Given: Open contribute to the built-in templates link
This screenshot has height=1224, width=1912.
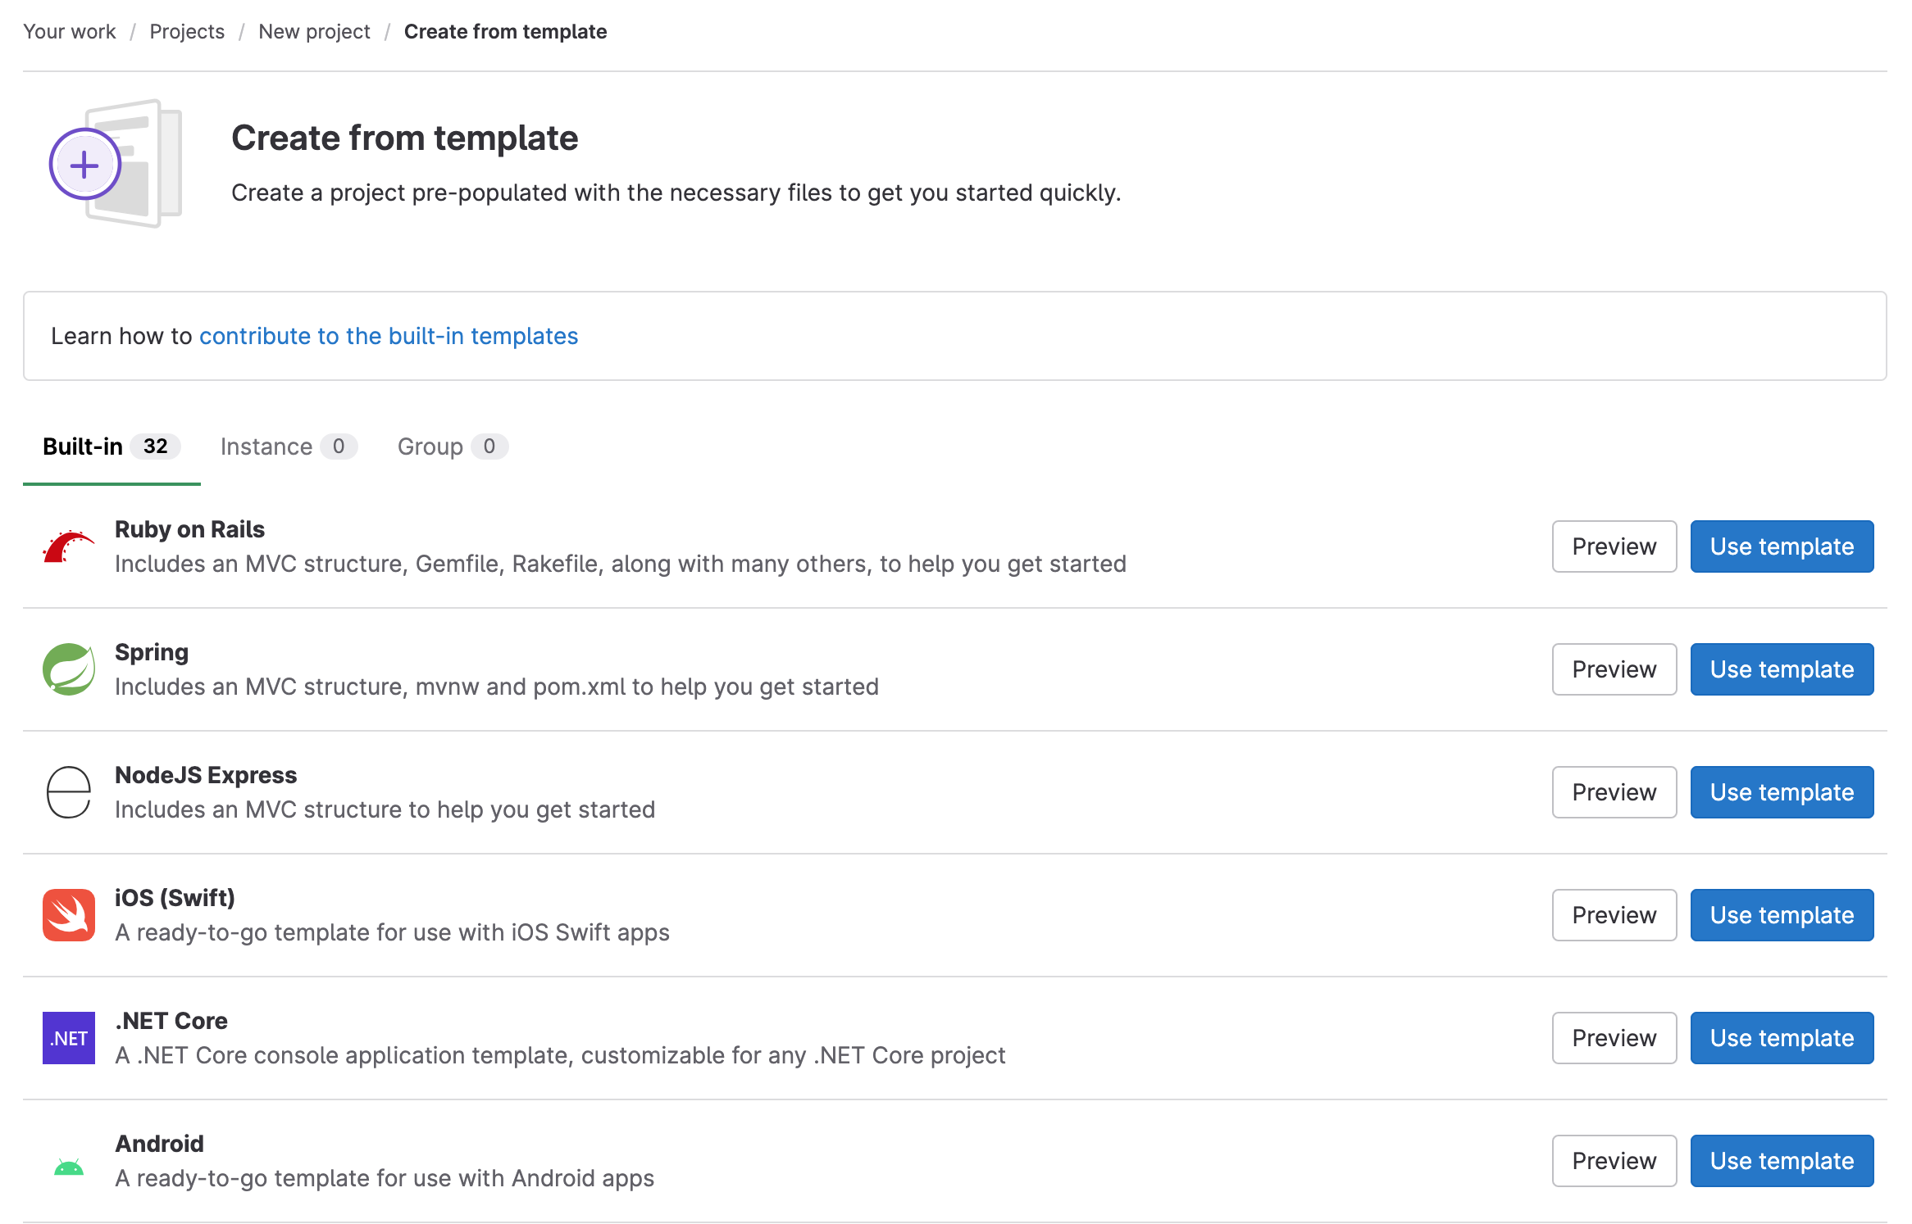Looking at the screenshot, I should [x=389, y=336].
